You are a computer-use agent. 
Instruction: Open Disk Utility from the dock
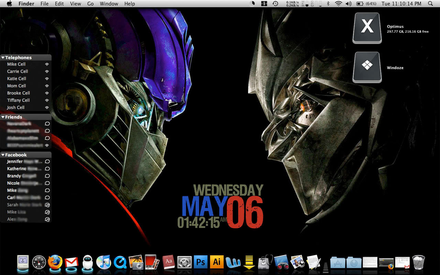265,262
